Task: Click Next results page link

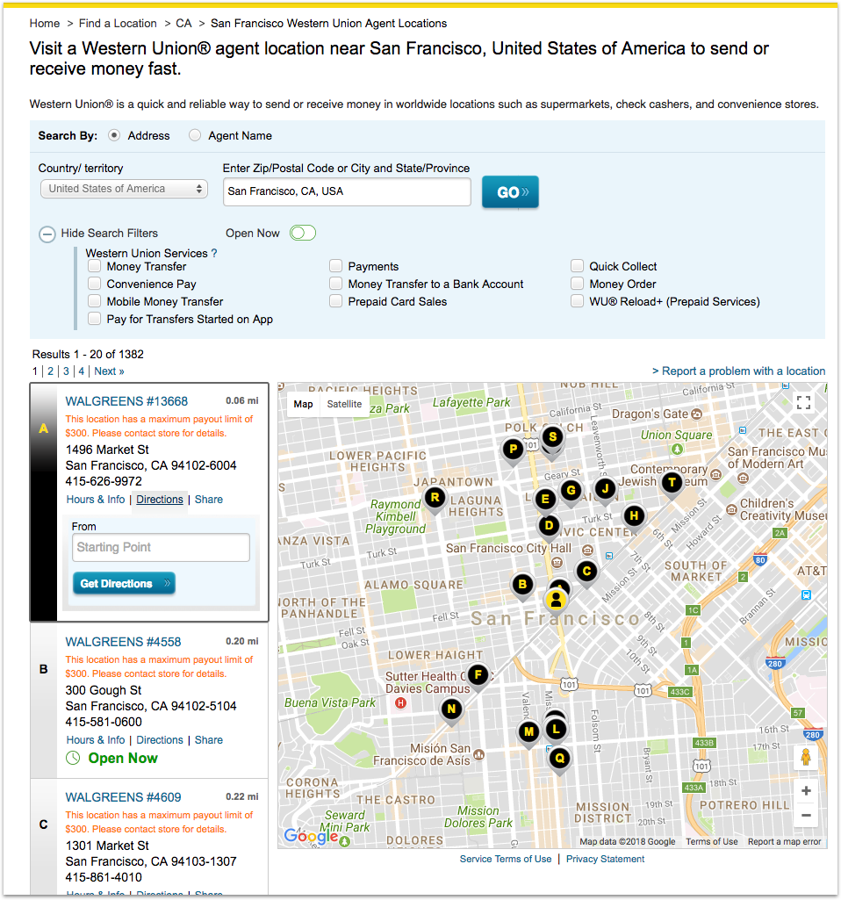Action: [x=109, y=371]
